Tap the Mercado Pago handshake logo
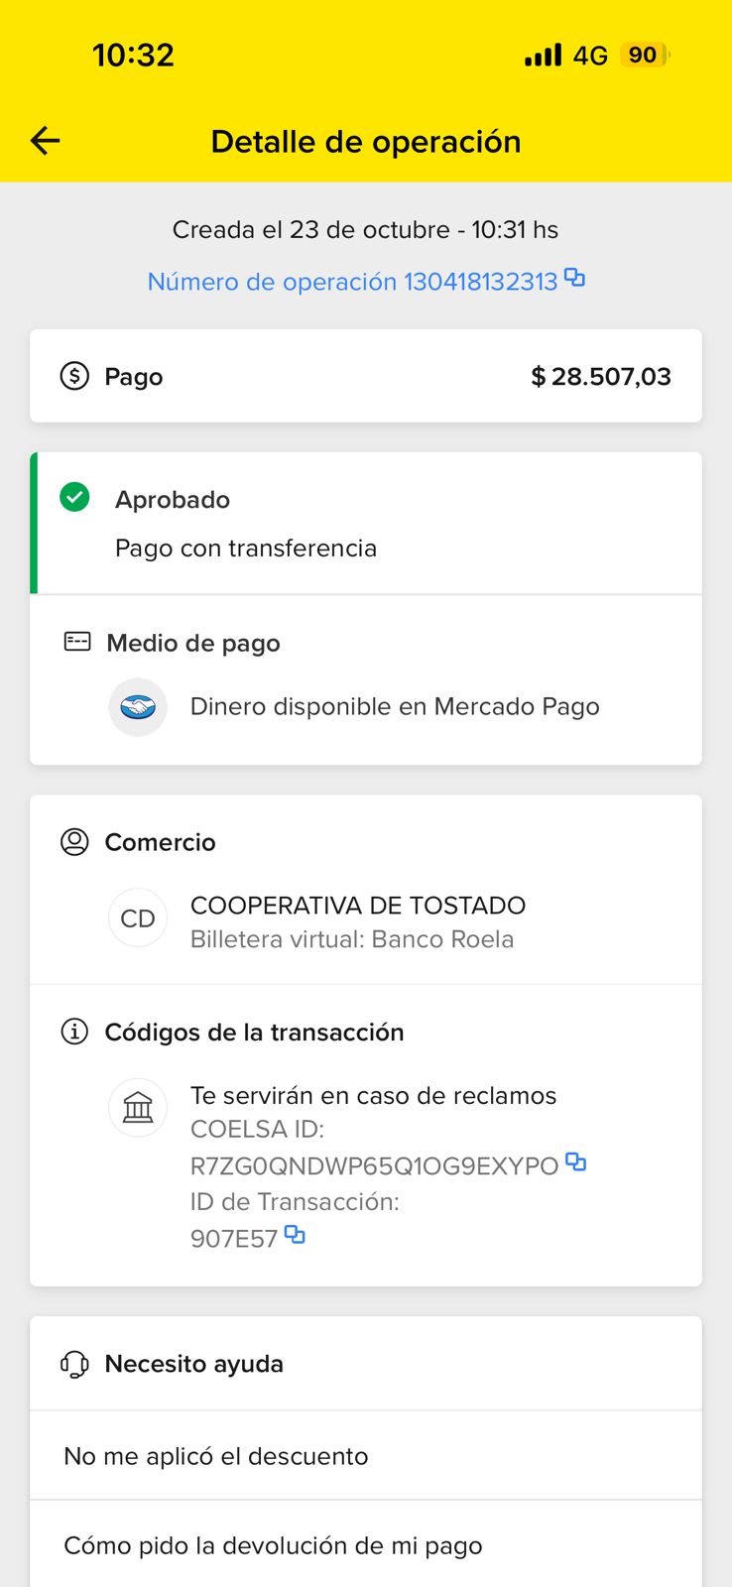The width and height of the screenshot is (732, 1587). [x=138, y=706]
